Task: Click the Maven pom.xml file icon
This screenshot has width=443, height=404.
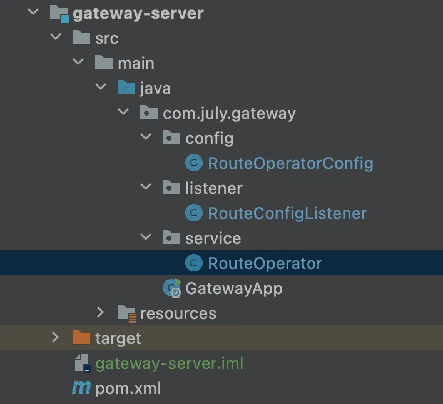Action: pos(81,388)
